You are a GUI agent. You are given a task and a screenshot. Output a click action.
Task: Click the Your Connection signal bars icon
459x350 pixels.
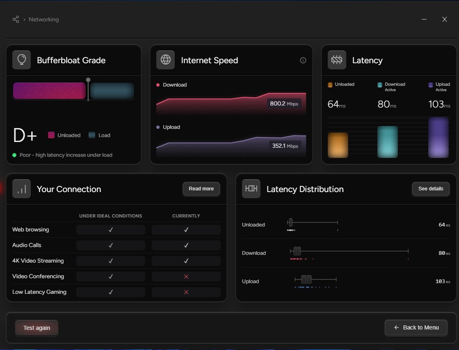(x=22, y=189)
